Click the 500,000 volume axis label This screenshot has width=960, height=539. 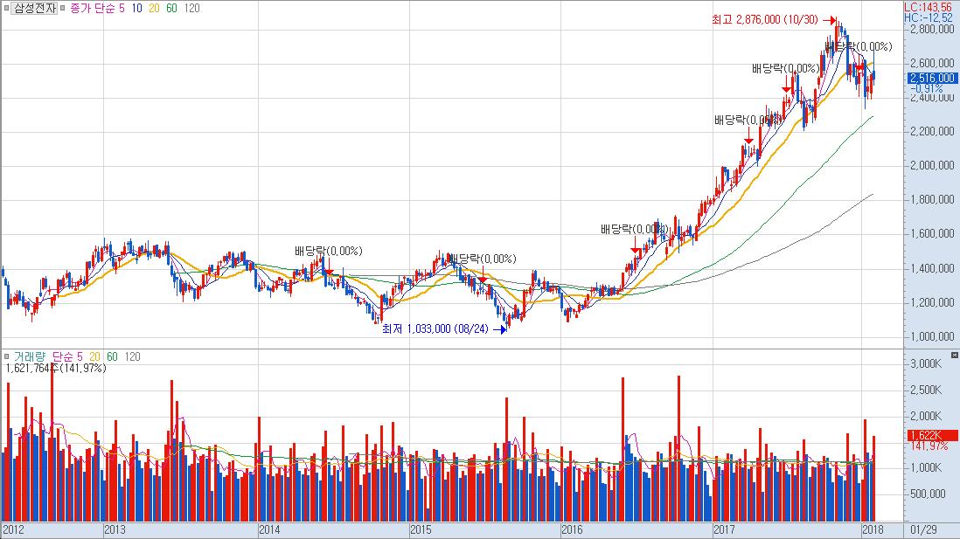pyautogui.click(x=928, y=494)
